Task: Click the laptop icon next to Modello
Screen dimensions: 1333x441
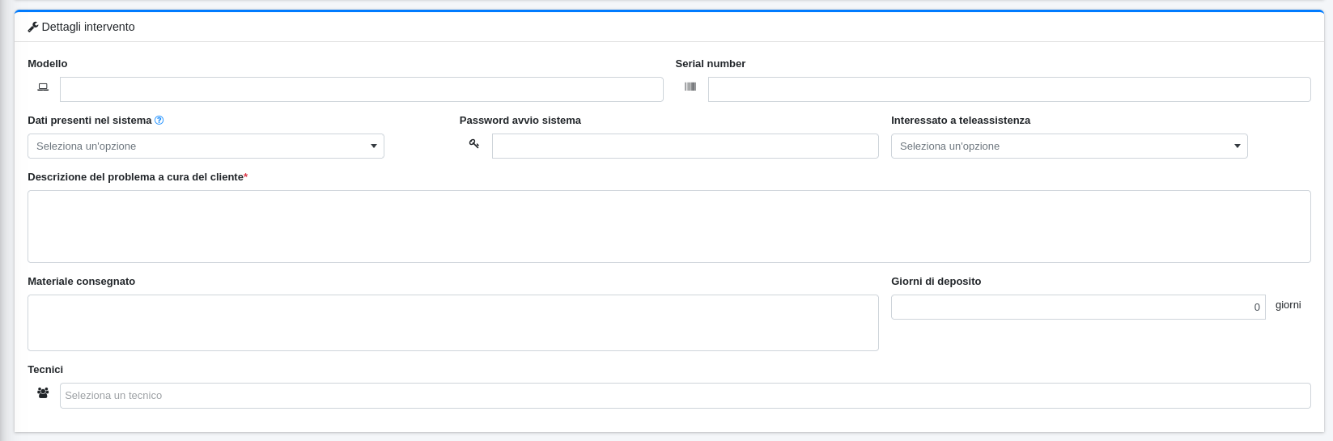Action: pos(43,87)
